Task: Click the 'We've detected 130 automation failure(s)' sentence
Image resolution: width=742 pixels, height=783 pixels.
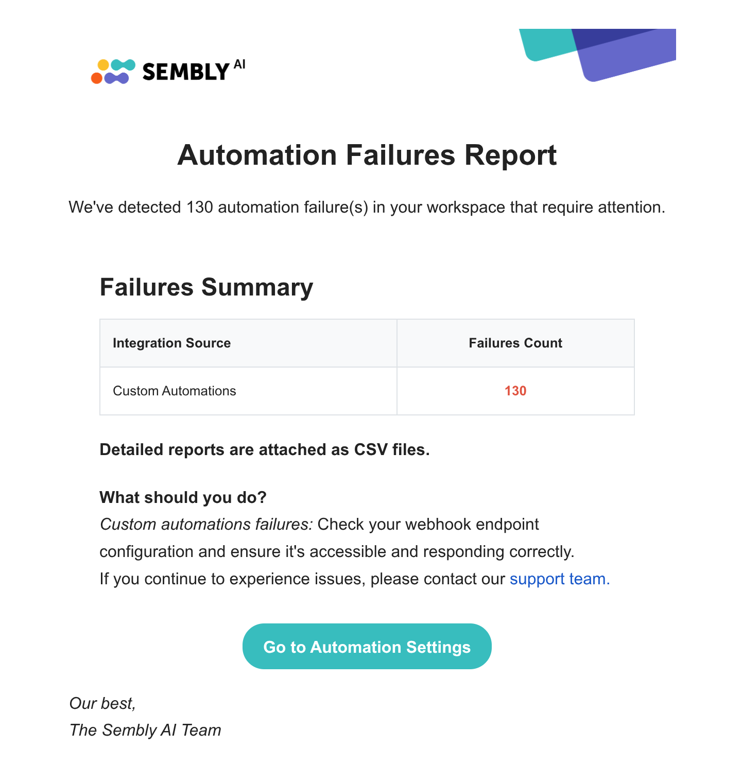Action: tap(367, 207)
